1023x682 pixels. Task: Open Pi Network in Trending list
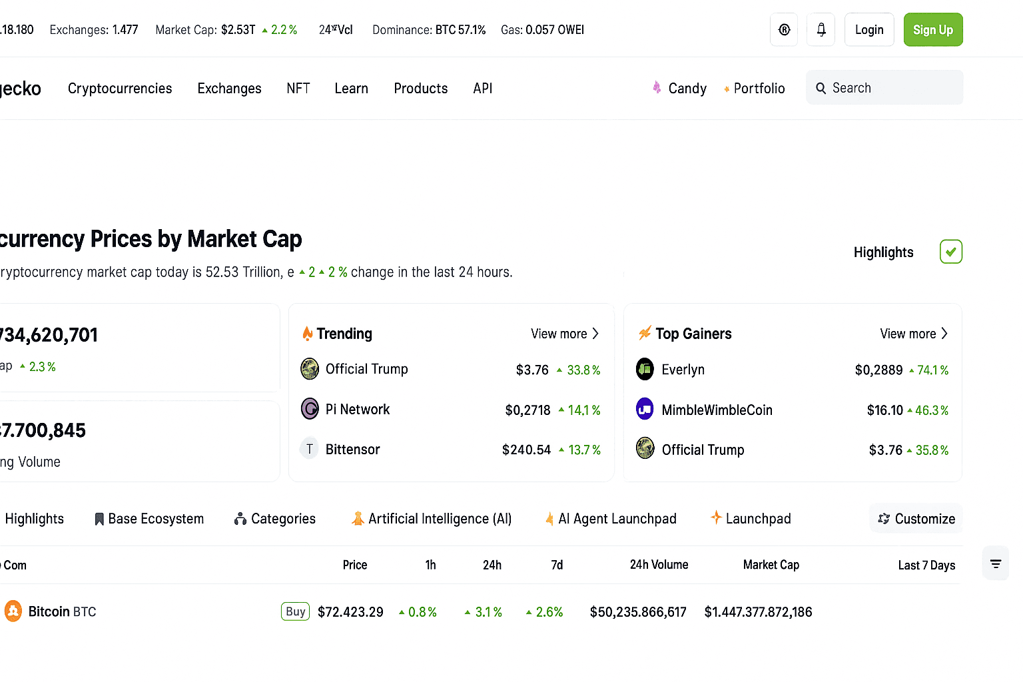(x=358, y=410)
